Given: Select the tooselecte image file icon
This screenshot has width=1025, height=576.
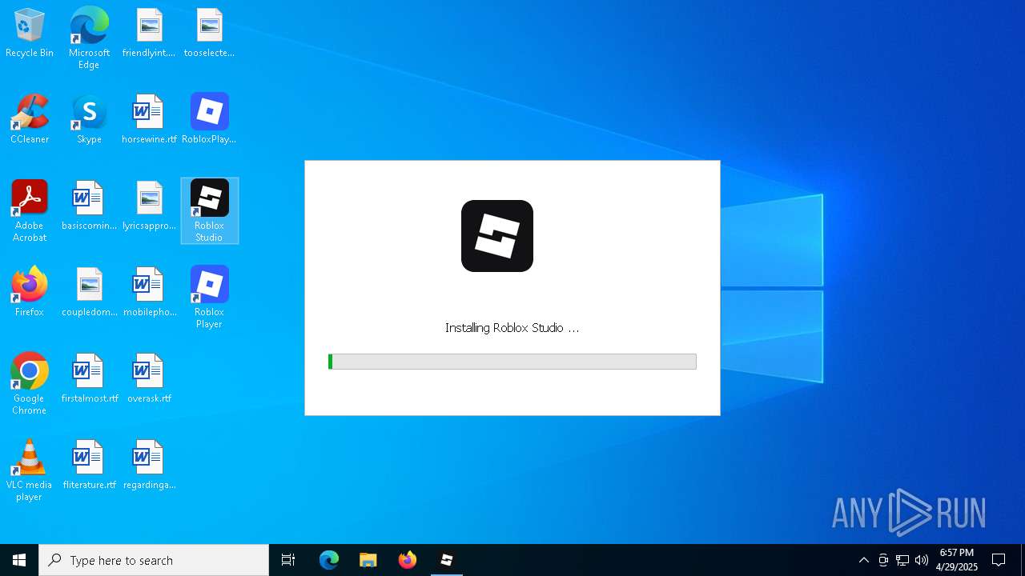Looking at the screenshot, I should pyautogui.click(x=209, y=33).
